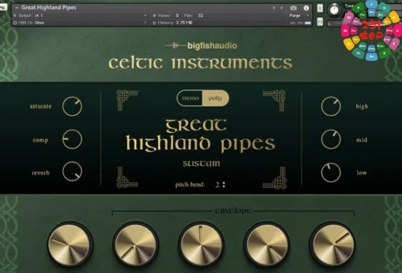Click the bigfishaudio logo
402x273 pixels.
(x=201, y=46)
